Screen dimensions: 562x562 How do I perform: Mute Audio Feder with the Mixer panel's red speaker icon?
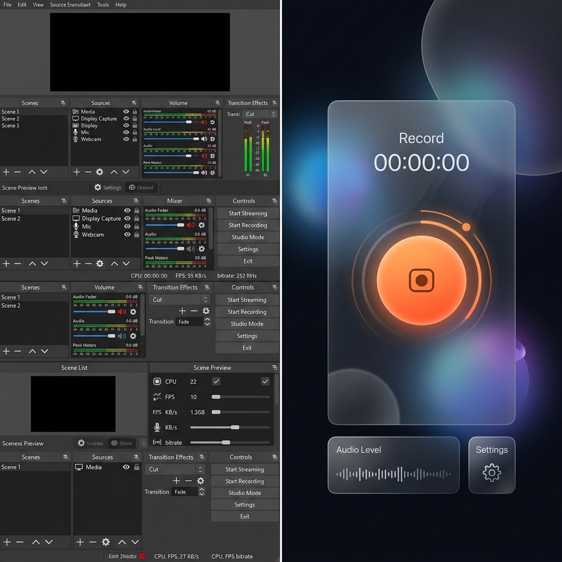pyautogui.click(x=190, y=225)
